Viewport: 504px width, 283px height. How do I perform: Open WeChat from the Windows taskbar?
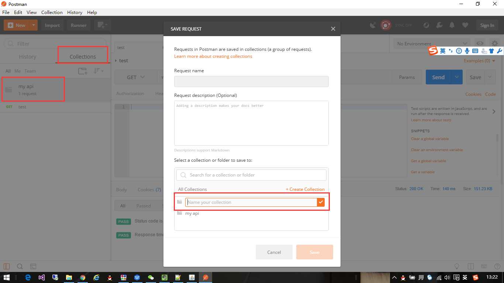[x=151, y=277]
